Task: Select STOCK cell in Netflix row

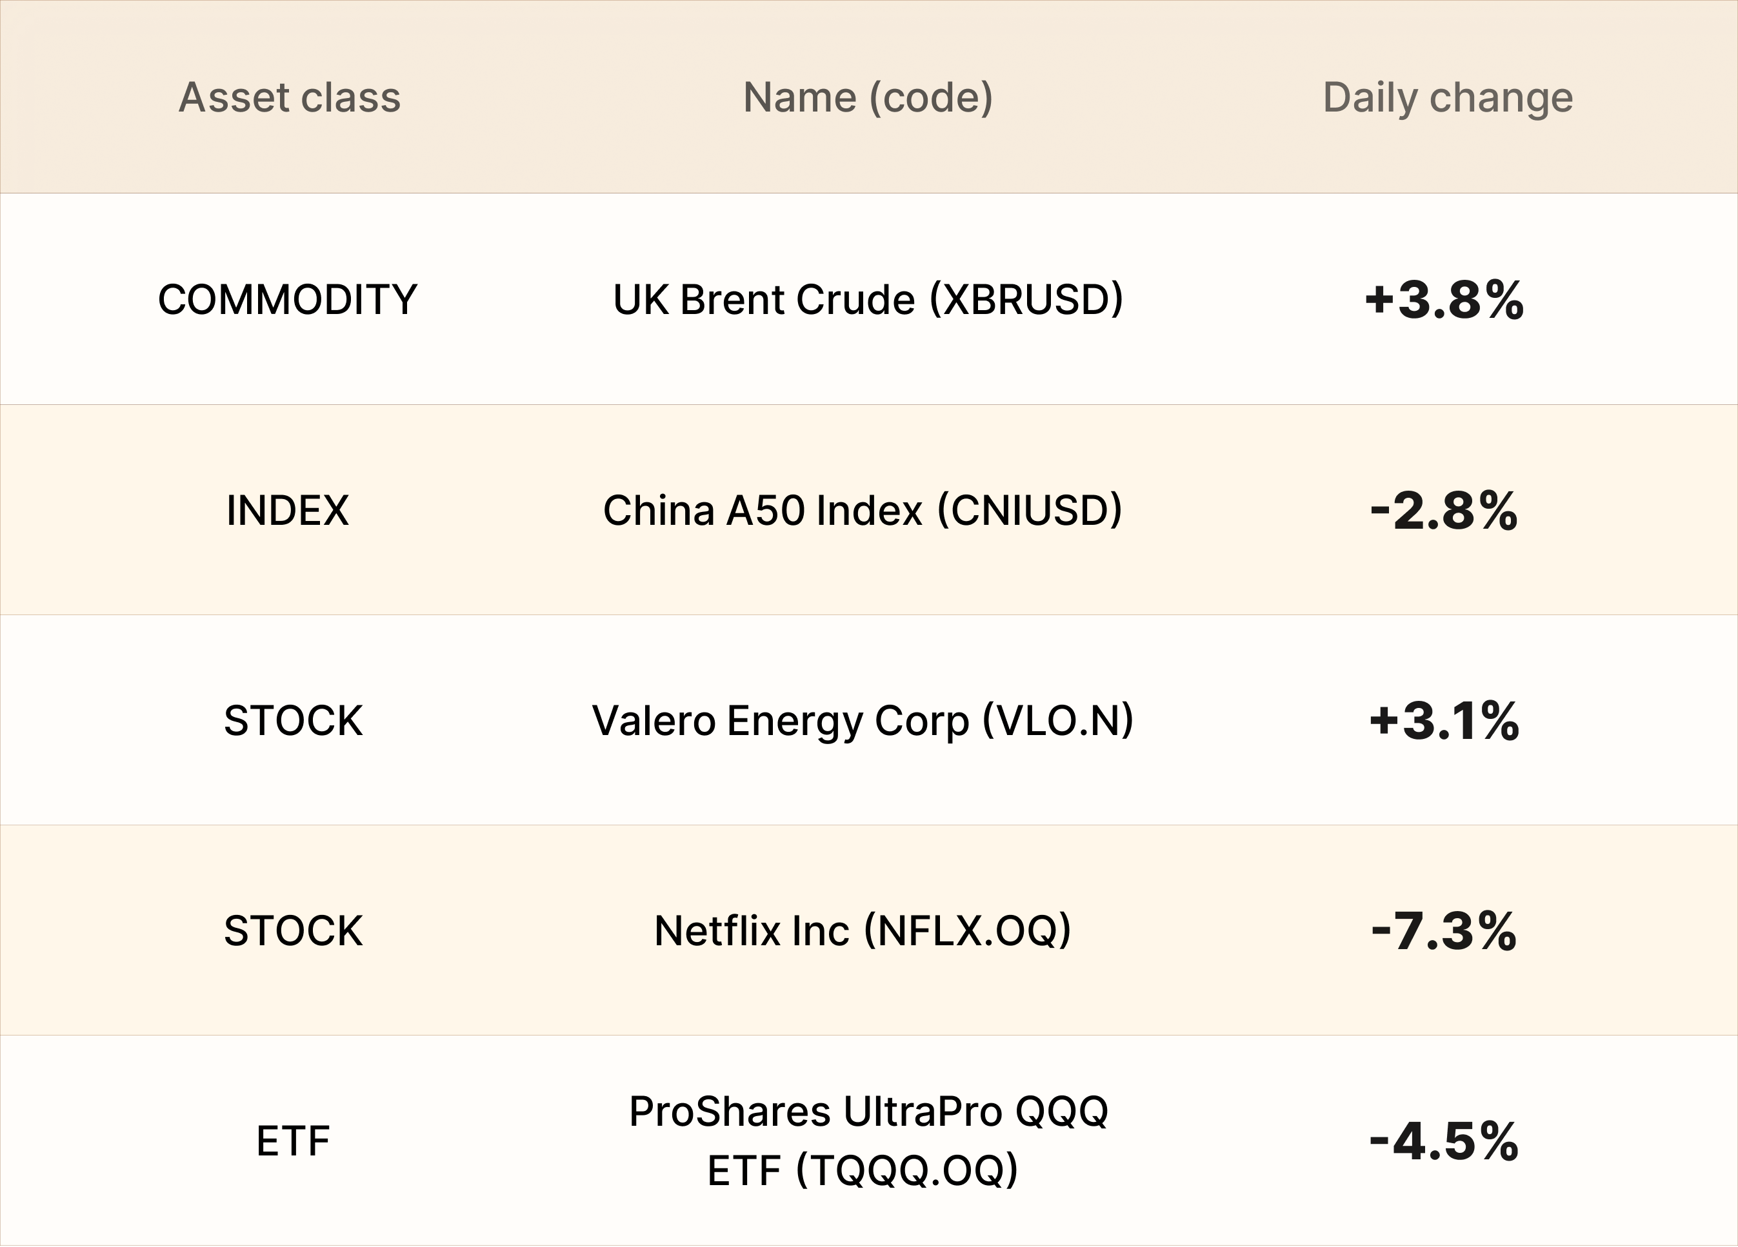Action: tap(294, 930)
